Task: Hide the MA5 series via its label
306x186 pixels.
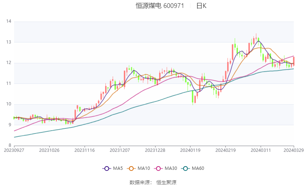Action: [x=118, y=168]
